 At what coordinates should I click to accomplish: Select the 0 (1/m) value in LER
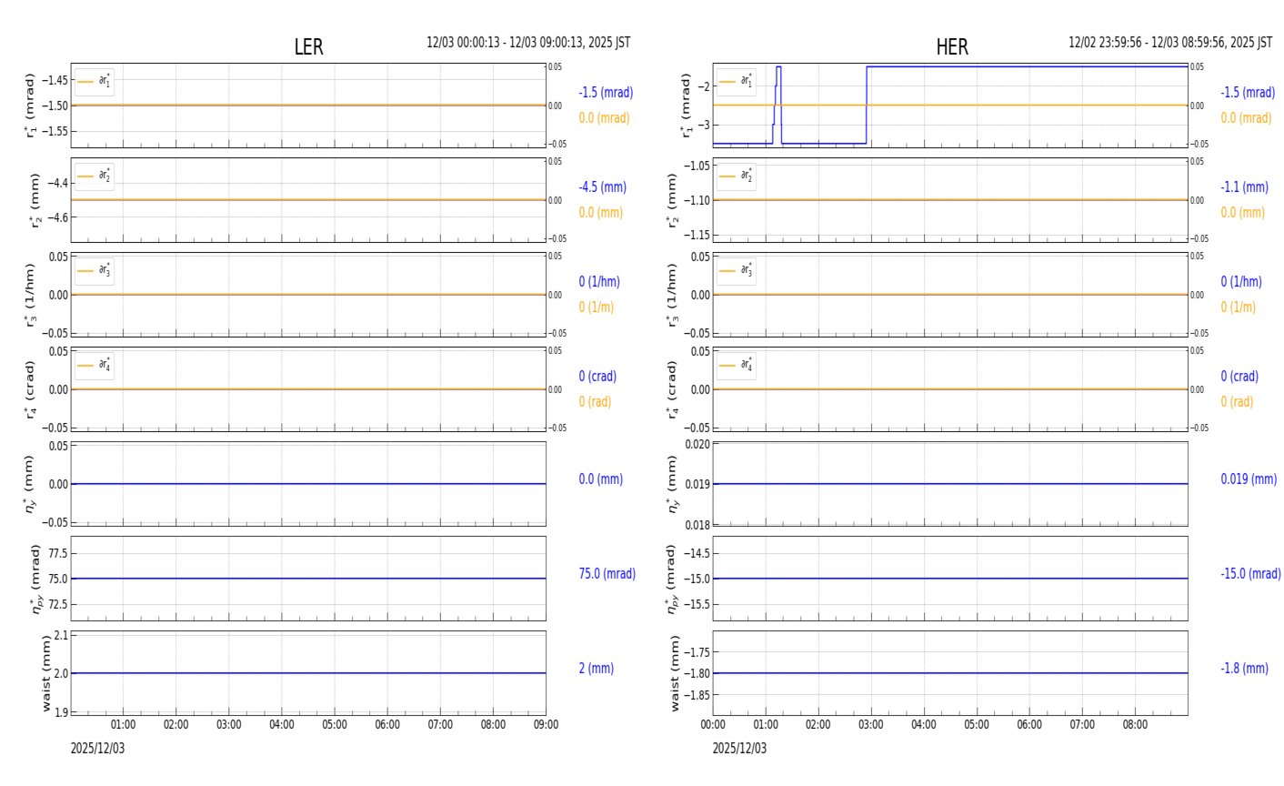click(x=596, y=307)
